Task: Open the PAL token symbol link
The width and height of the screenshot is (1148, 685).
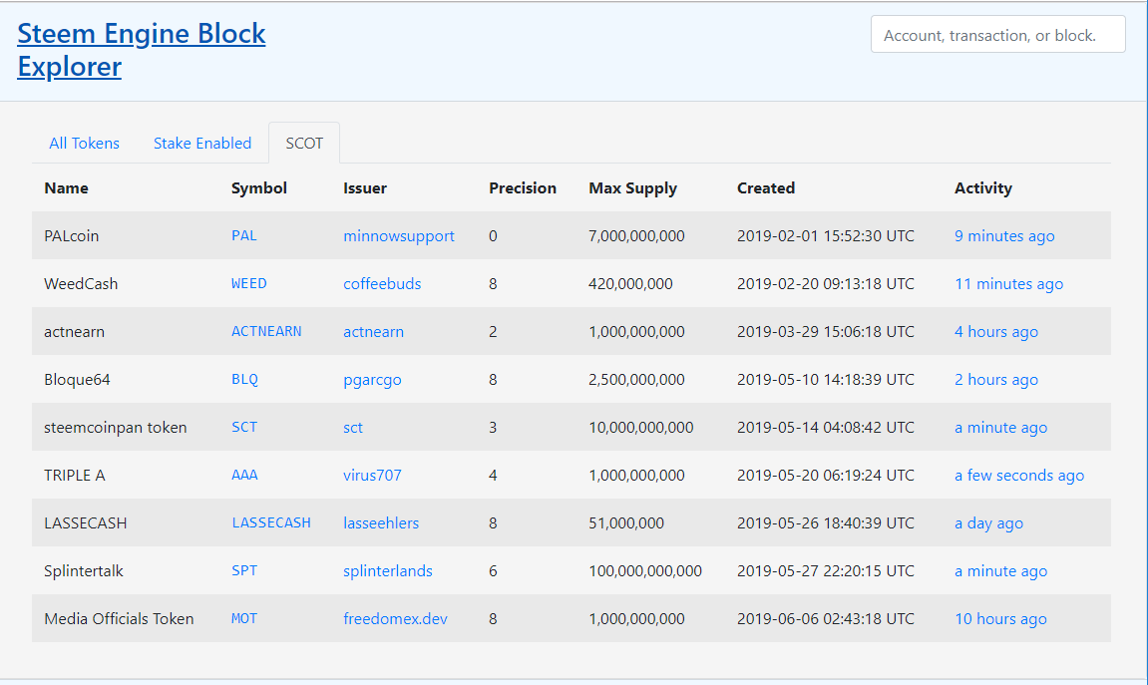Action: pyautogui.click(x=244, y=236)
